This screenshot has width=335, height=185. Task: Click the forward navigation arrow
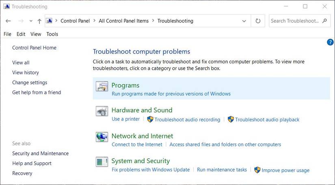[x=21, y=21]
